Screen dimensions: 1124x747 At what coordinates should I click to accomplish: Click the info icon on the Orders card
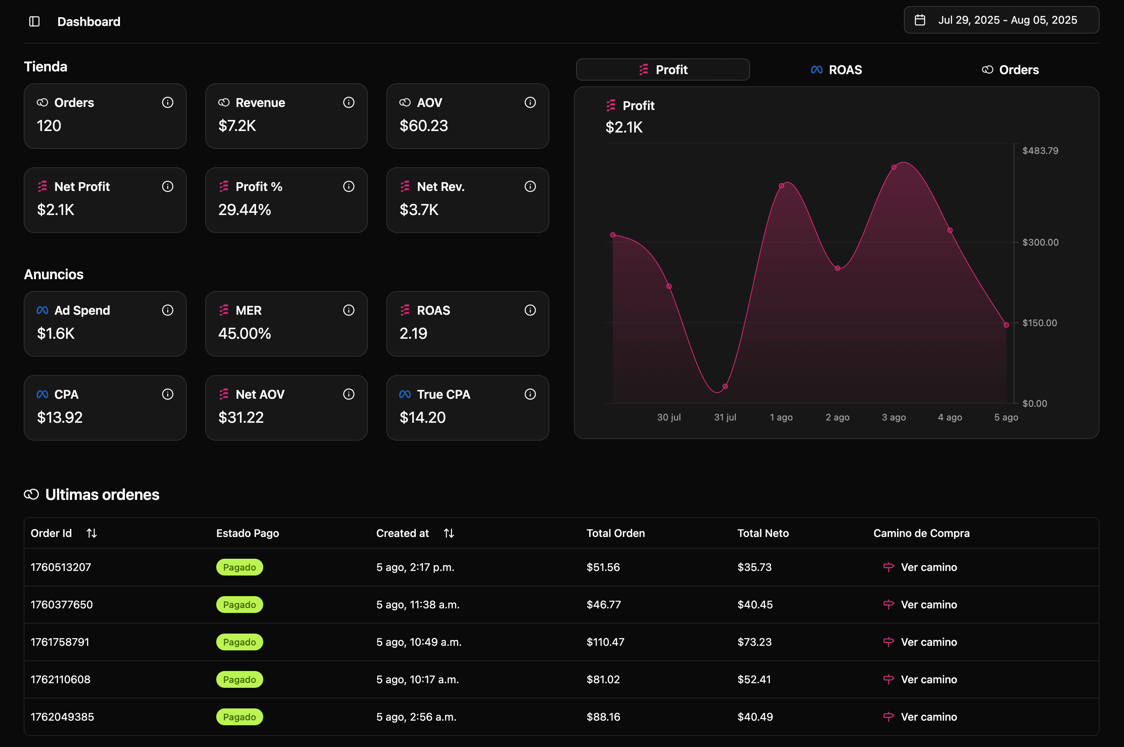tap(167, 102)
